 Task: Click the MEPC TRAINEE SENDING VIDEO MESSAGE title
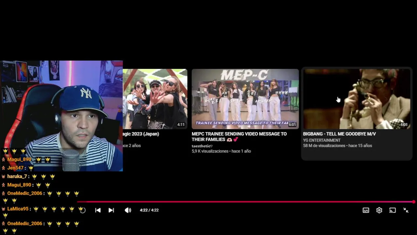pos(239,136)
